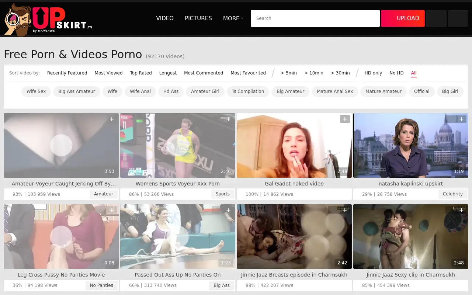Click the plus icon on the 3:53 thumbnail
The image size is (472, 295).
(x=112, y=119)
